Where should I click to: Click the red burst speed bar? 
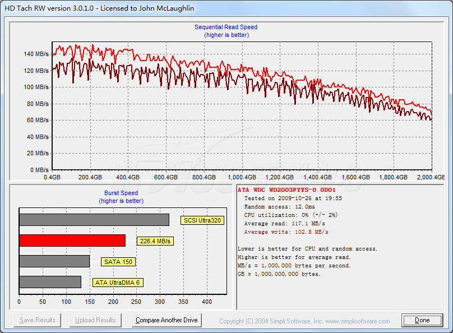[x=72, y=240]
